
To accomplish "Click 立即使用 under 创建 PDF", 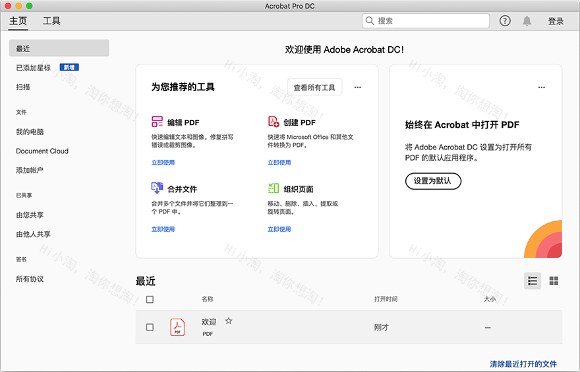I will pyautogui.click(x=279, y=163).
